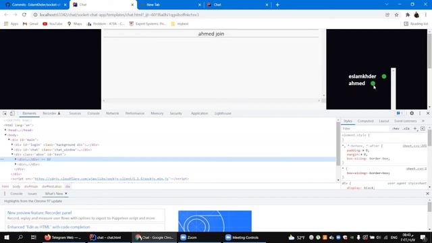The height and width of the screenshot is (243, 432).
Task: Open the Issues drawer tab
Action: [32, 194]
